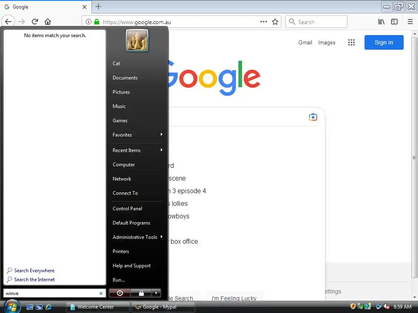
Task: Click Search the Internet link
Action: [x=34, y=280]
